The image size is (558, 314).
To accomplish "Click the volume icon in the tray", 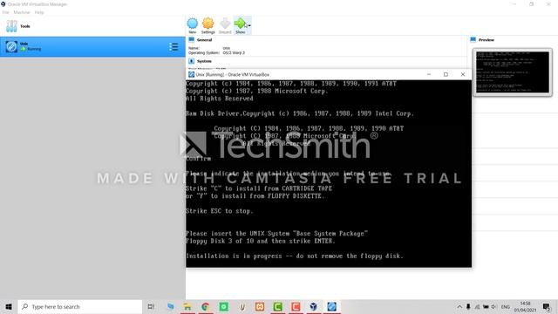I will (494, 306).
